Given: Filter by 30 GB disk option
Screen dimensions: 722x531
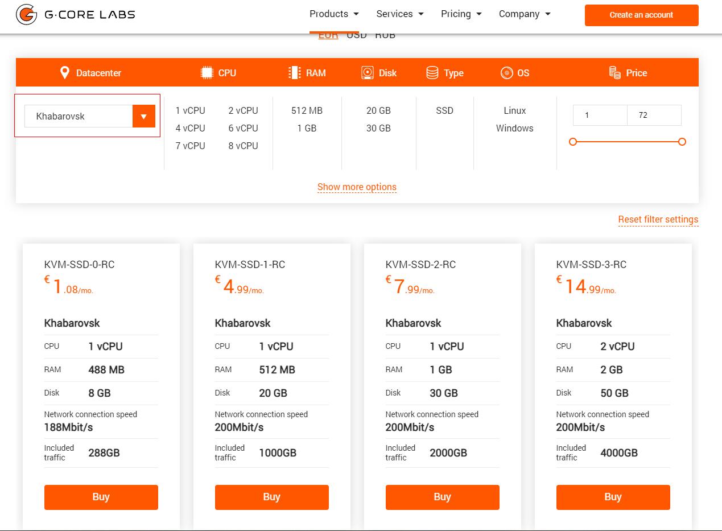Looking at the screenshot, I should (378, 128).
